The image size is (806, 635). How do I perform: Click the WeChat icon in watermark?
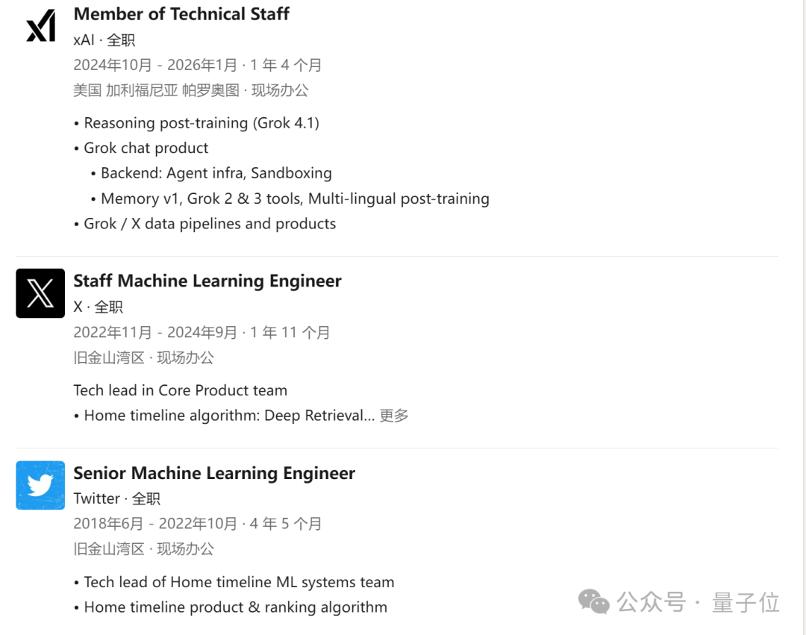coord(594,601)
